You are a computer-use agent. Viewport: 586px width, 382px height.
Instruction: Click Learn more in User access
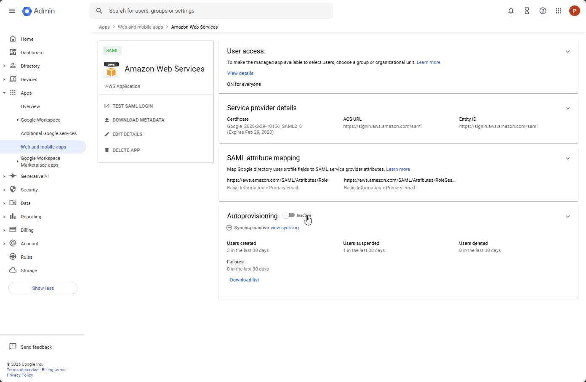(x=429, y=62)
